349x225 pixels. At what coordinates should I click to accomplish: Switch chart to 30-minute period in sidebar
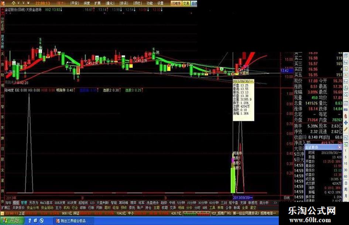[346, 170]
